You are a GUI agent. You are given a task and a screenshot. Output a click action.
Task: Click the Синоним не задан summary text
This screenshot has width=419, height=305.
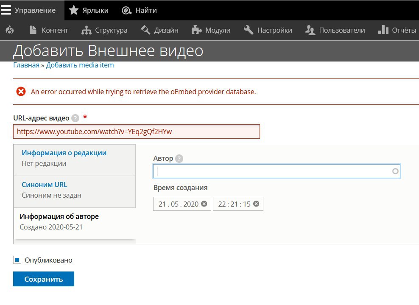coord(51,195)
